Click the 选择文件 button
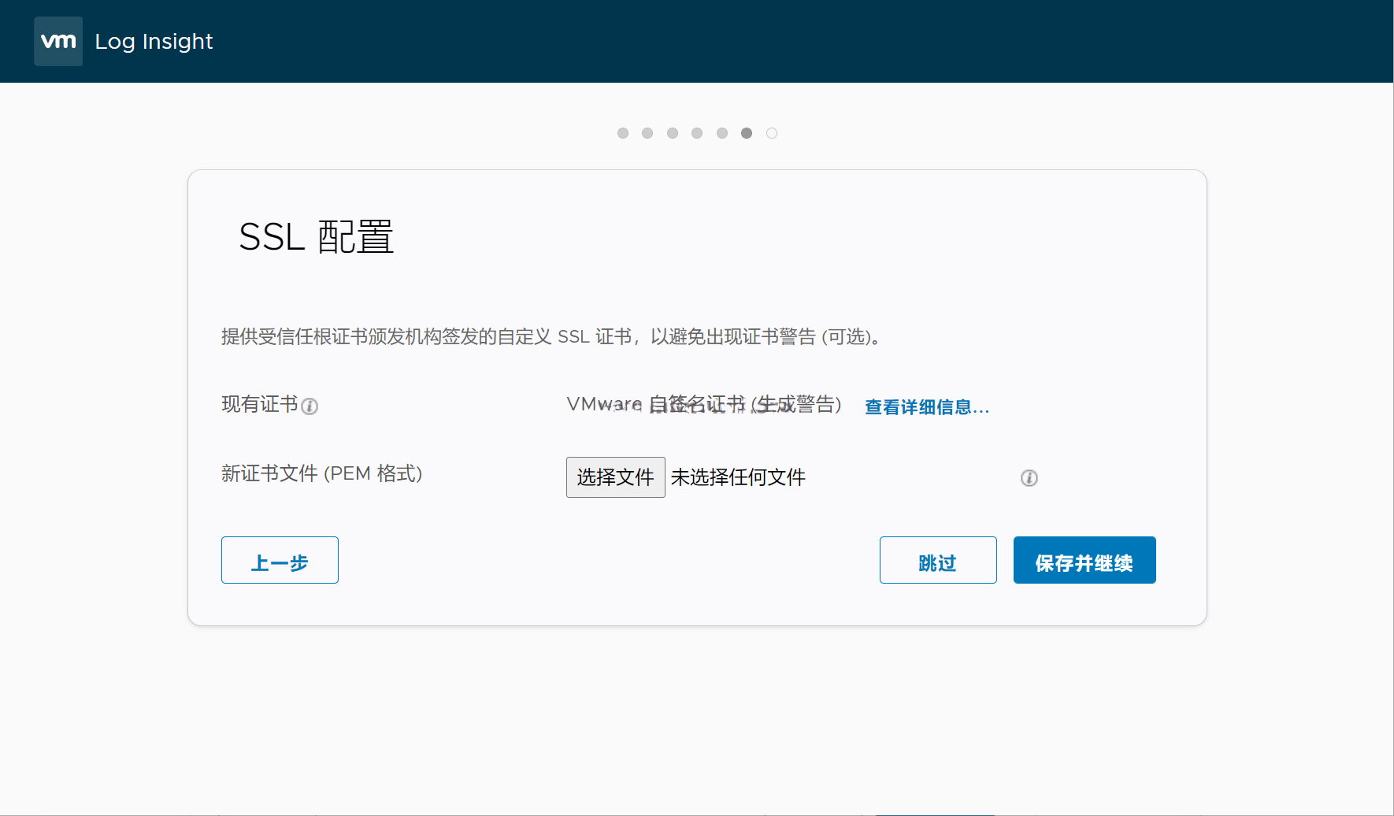Screen dimensions: 1394x816 (615, 477)
